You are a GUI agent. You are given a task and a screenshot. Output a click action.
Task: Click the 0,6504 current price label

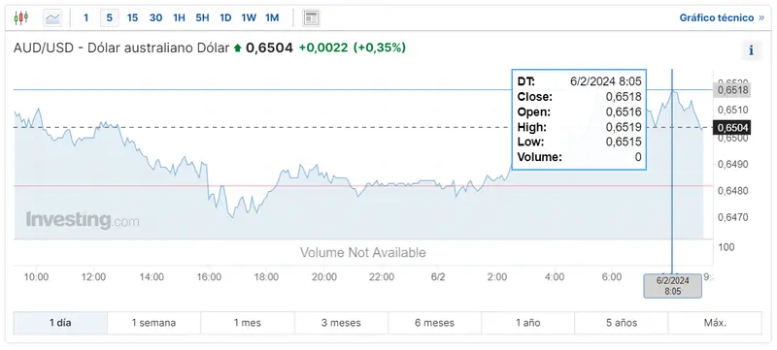tap(731, 128)
